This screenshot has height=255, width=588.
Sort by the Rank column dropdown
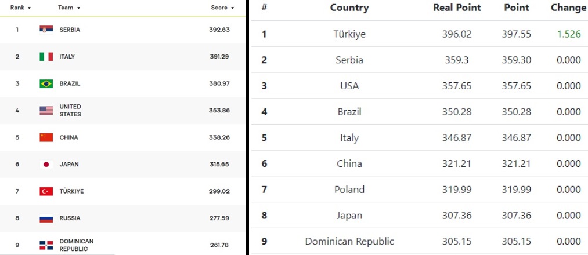(x=21, y=8)
